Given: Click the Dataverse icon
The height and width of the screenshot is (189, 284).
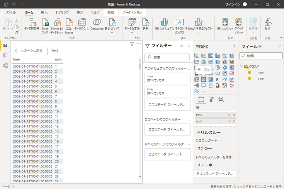Looking at the screenshot, I should point(97,23).
